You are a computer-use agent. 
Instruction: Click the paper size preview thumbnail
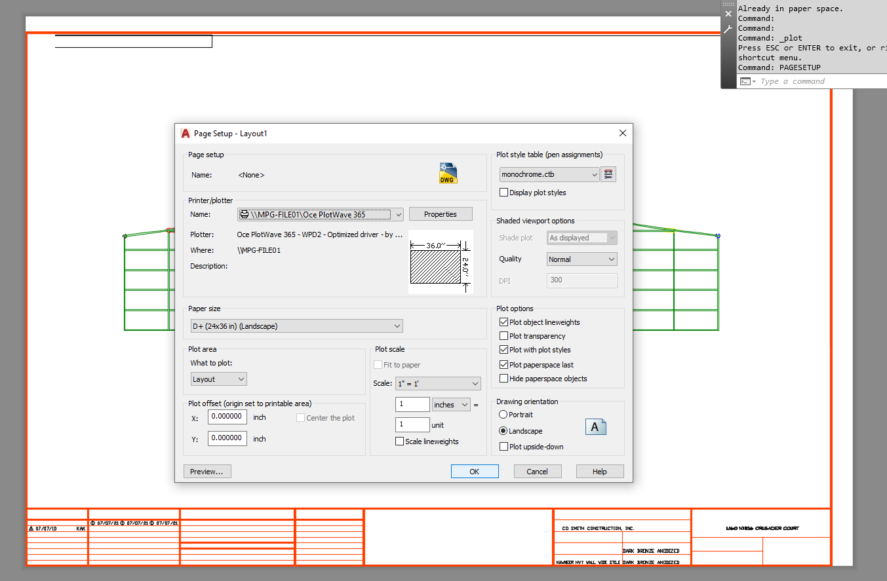pyautogui.click(x=441, y=262)
